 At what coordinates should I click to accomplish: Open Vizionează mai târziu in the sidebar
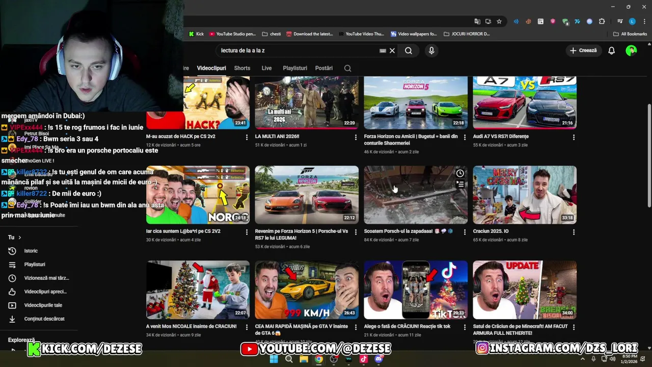tap(46, 278)
